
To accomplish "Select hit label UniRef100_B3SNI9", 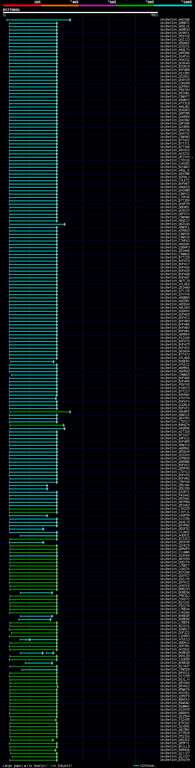I will [x=175, y=67].
